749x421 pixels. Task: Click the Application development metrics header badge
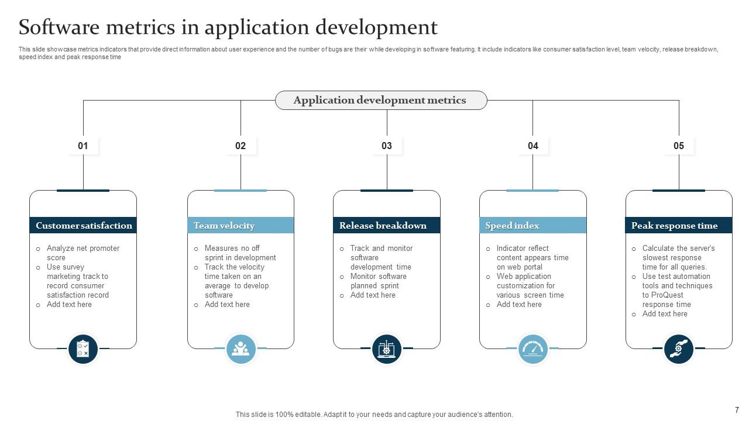382,100
